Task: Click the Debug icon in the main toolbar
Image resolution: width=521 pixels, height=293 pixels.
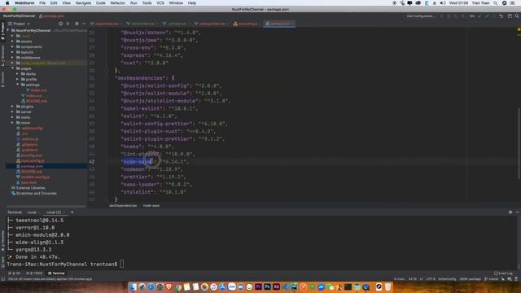Action: click(x=449, y=16)
